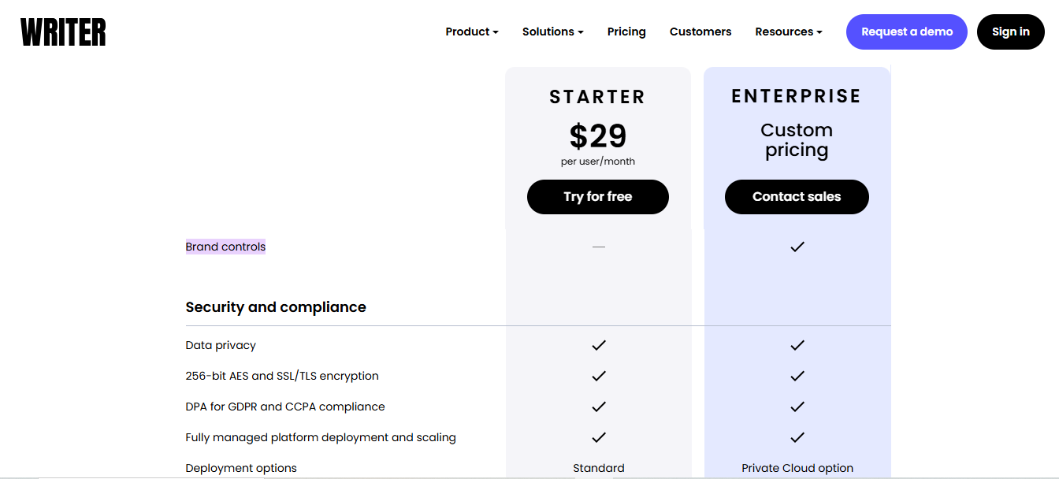
Task: Click the WRITER logo
Action: pos(63,32)
